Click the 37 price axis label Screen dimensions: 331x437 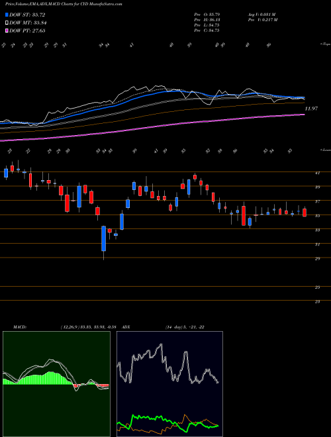tap(317, 201)
